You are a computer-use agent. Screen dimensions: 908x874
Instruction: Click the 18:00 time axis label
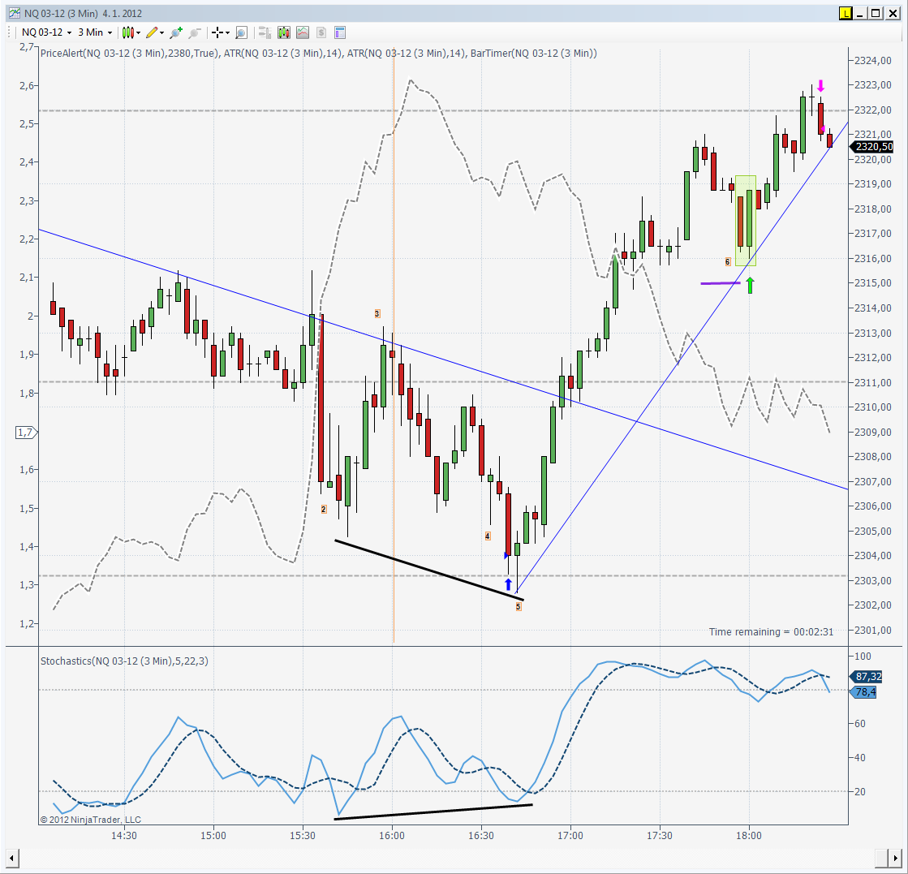coord(749,836)
